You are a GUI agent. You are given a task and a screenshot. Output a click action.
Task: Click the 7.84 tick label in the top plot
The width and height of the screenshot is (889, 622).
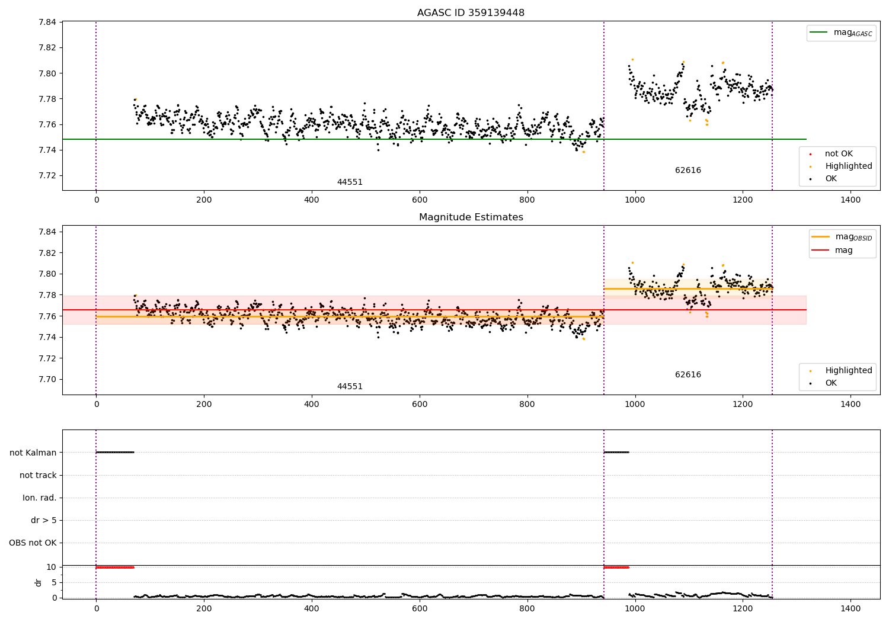coord(47,23)
